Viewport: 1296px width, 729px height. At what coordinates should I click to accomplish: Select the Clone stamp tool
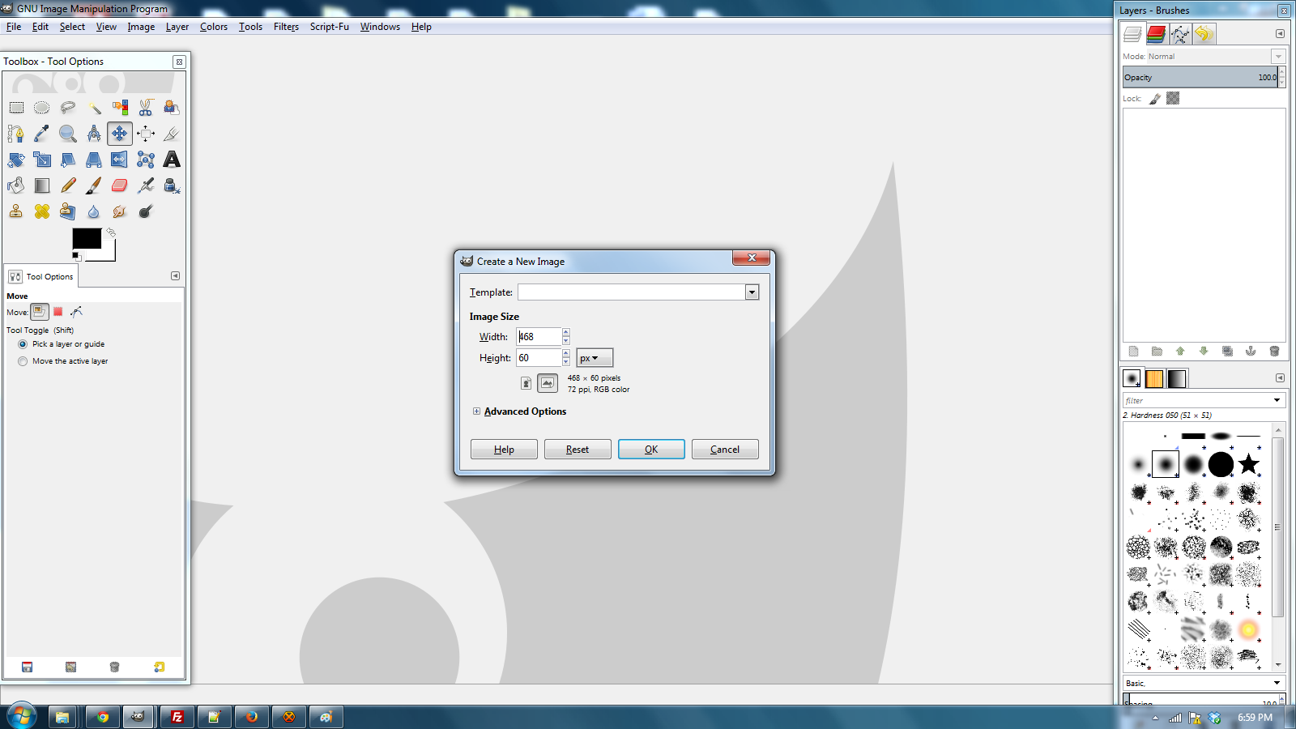pyautogui.click(x=16, y=211)
